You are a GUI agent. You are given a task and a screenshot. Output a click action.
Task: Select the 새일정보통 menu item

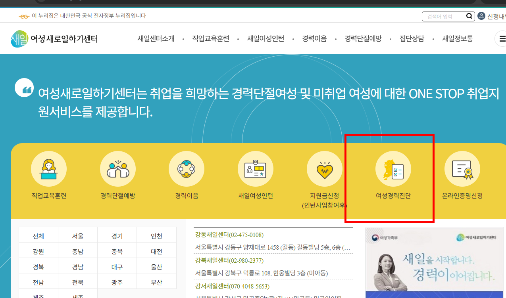coord(457,38)
